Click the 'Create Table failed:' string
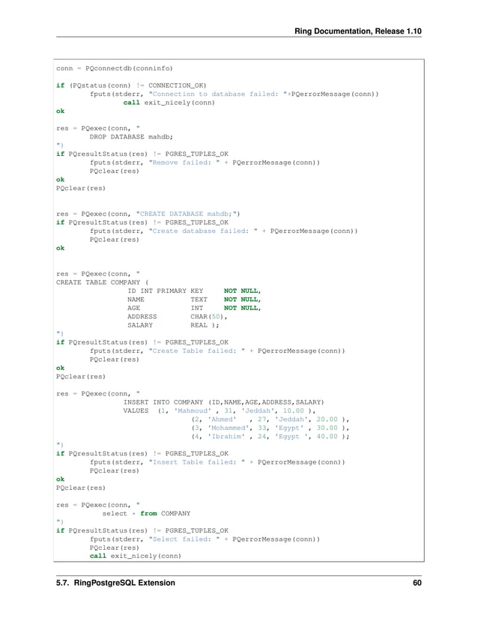Viewport: 478px width, 618px height. coord(196,351)
